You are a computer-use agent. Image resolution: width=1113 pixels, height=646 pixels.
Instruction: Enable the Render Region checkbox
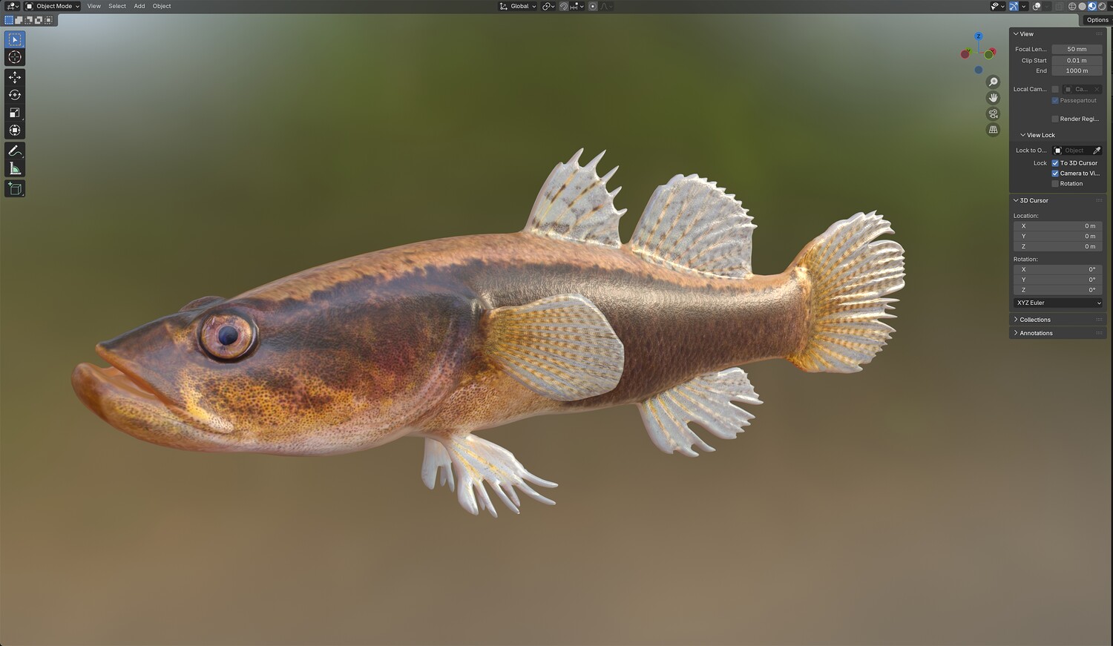click(x=1055, y=119)
